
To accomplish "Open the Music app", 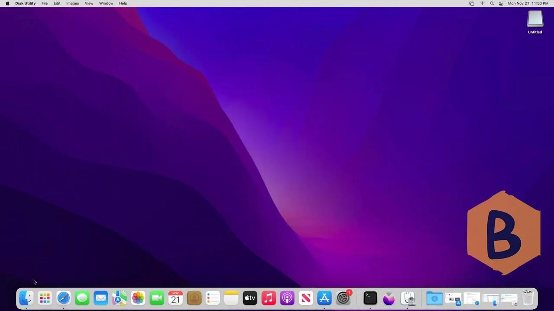I will [268, 298].
